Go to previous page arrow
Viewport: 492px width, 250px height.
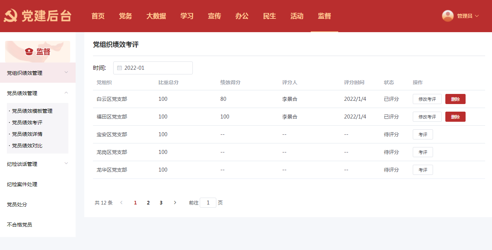tap(121, 203)
